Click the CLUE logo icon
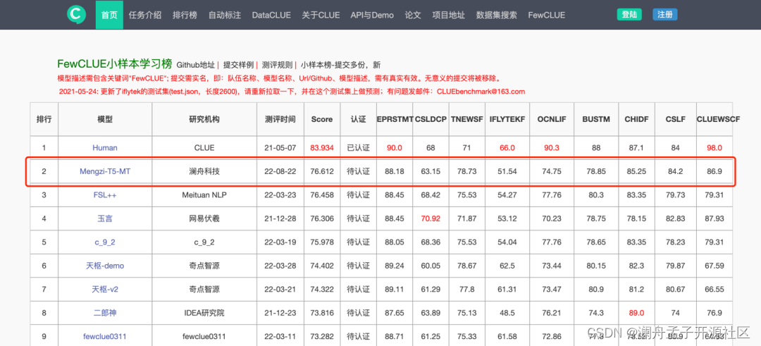Viewport: 761px width, 346px height. pos(77,15)
